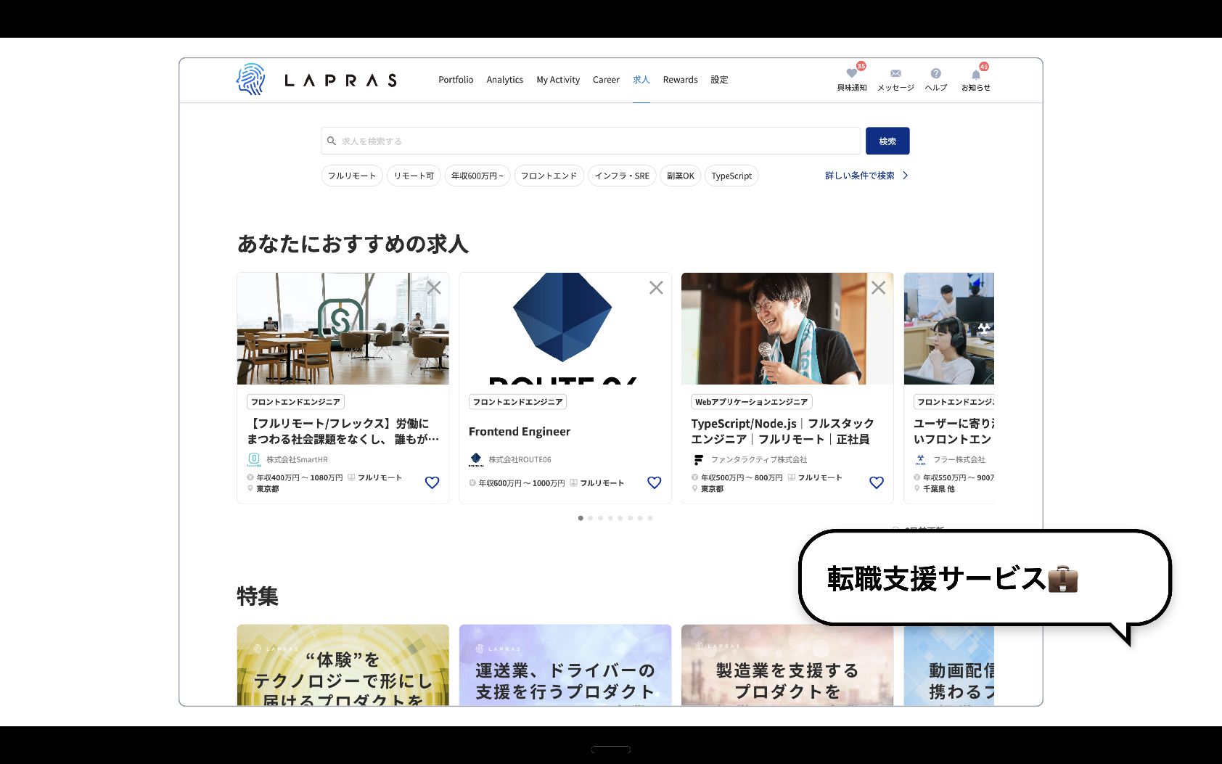
Task: Click the ファンタラクティブ株式会社 company name
Action: click(x=759, y=460)
